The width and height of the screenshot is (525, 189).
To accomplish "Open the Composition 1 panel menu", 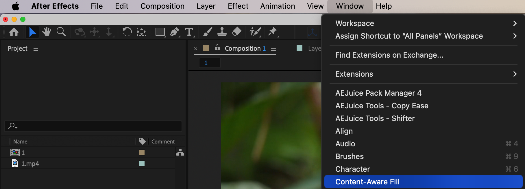I will click(273, 49).
